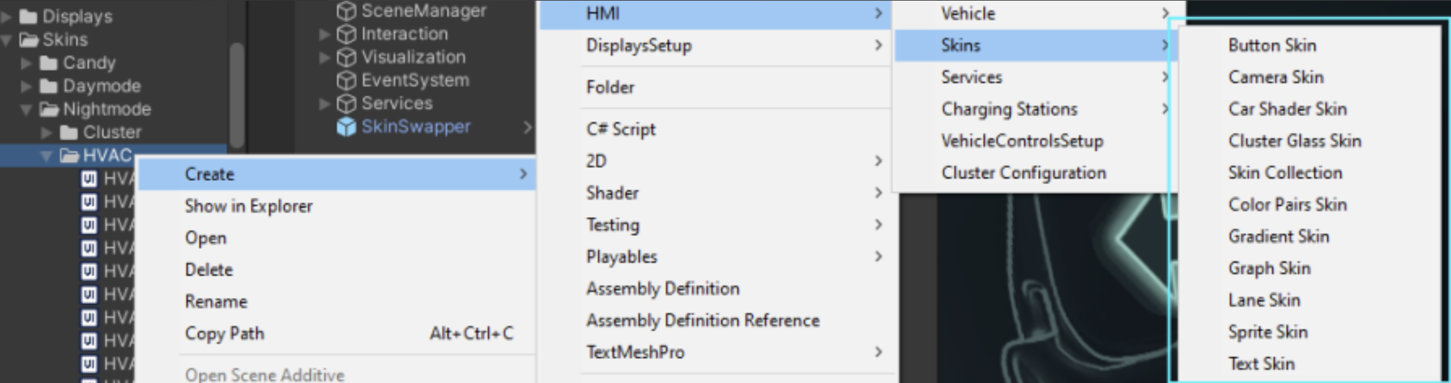This screenshot has height=383, width=1451.
Task: Open the TextMeshPro submenu
Action: click(x=635, y=353)
